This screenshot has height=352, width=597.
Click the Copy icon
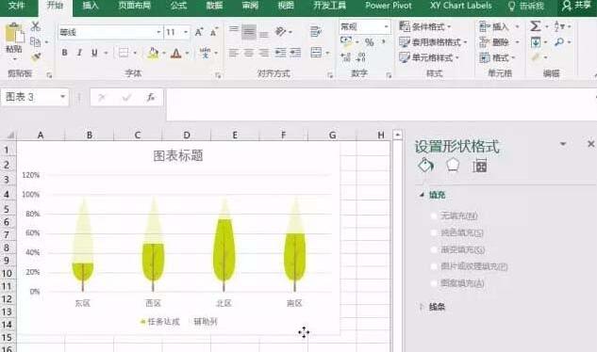point(35,41)
